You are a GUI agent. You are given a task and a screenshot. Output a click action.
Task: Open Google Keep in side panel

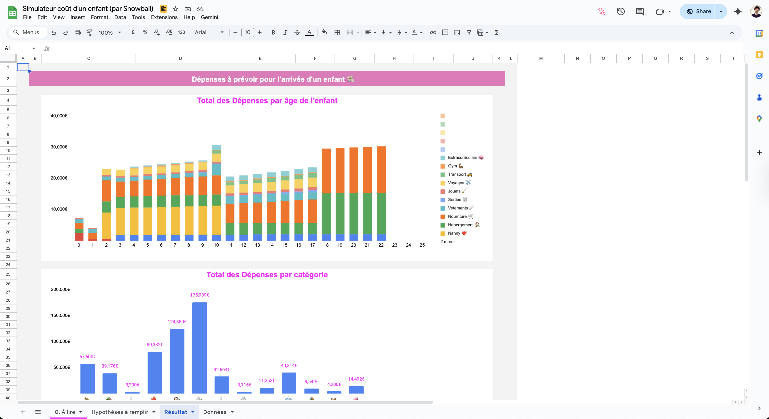[759, 54]
